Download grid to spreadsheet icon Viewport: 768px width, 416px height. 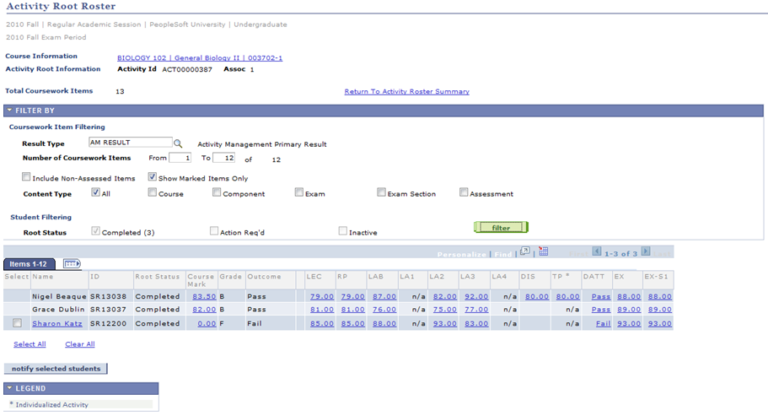click(x=543, y=251)
